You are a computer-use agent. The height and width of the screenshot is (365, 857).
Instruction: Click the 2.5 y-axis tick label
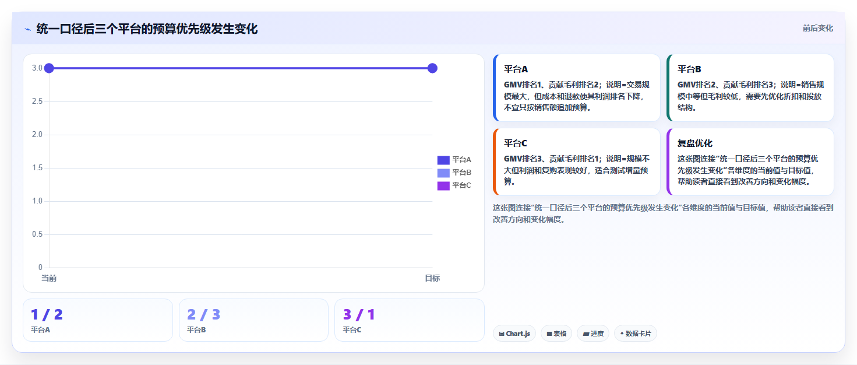37,101
